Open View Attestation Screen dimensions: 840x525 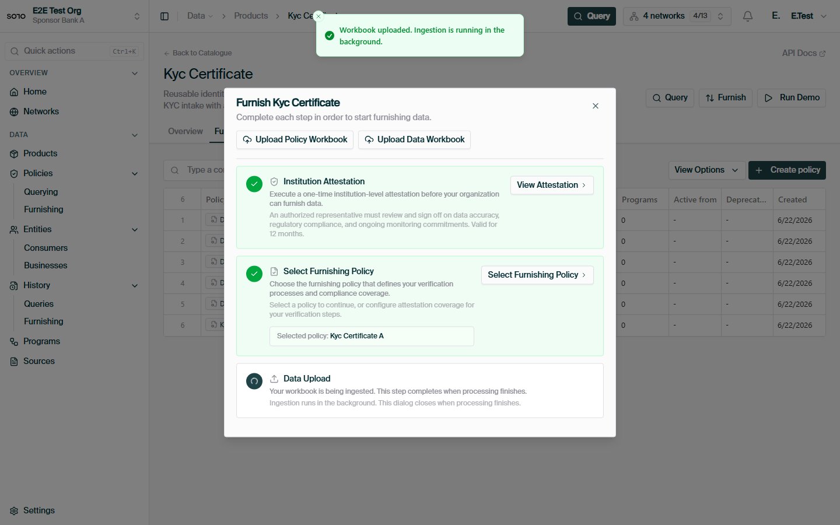[552, 185]
